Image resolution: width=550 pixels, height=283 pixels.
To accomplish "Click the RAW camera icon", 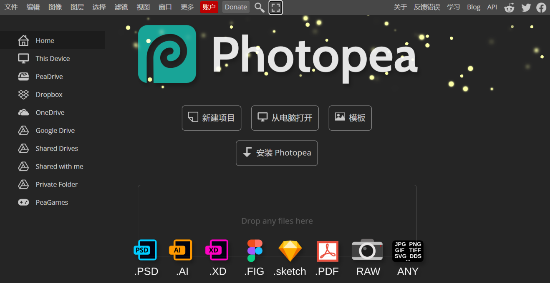I will coord(367,250).
